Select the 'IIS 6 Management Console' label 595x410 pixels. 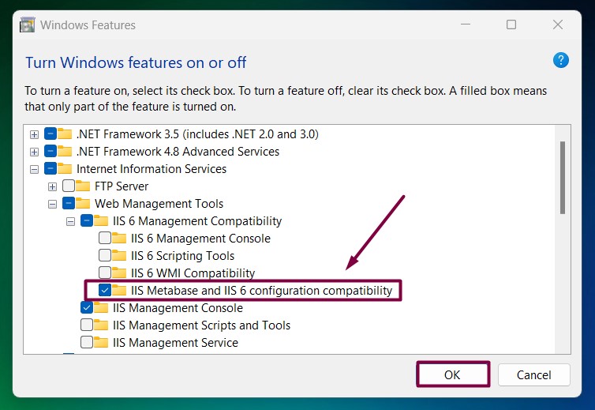[200, 239]
